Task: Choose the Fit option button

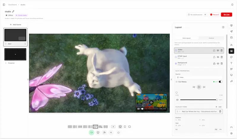Action: (220, 130)
